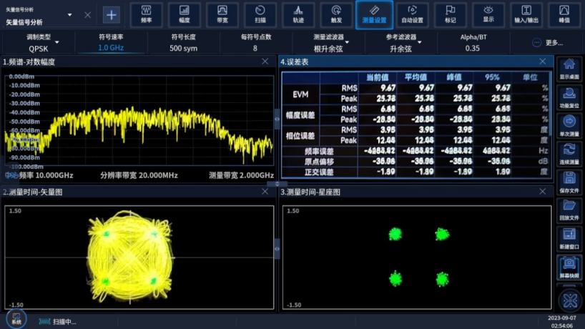Click the 正交误差 row label
585x329 pixels.
point(320,172)
